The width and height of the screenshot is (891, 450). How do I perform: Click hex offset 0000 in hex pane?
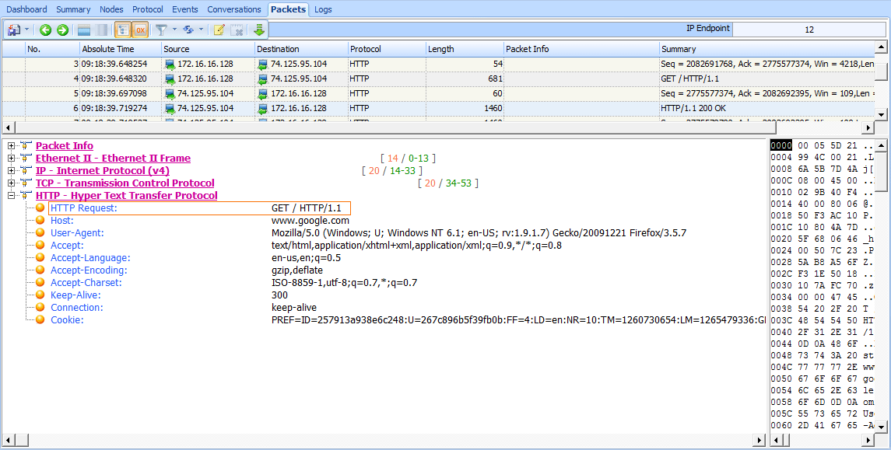point(781,146)
